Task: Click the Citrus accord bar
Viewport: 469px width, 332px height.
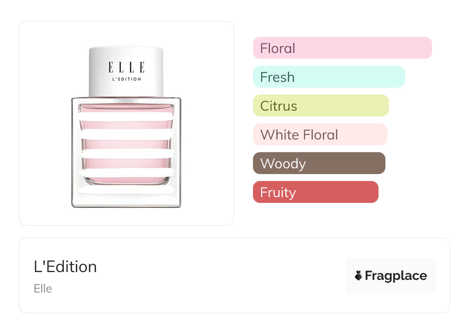Action: [320, 106]
